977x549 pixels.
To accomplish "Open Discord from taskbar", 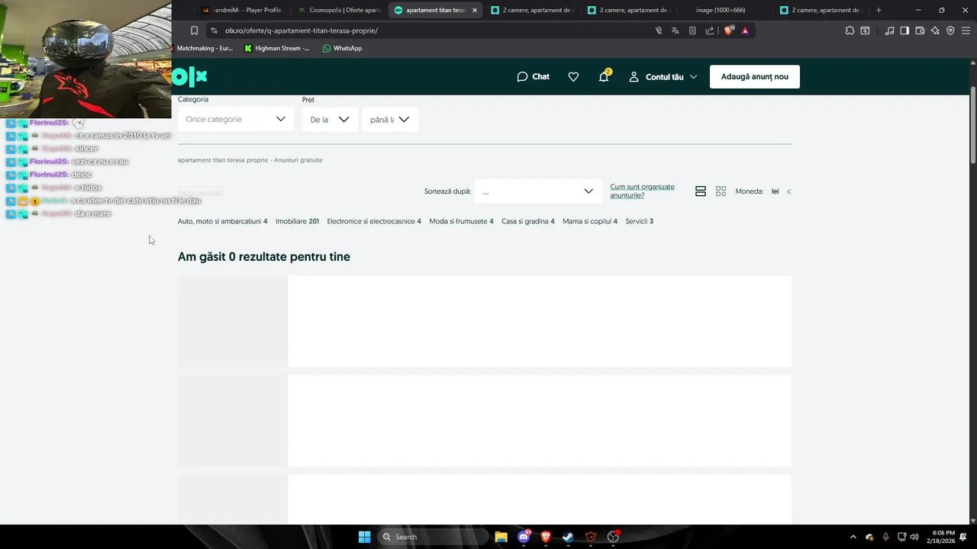I will [524, 537].
